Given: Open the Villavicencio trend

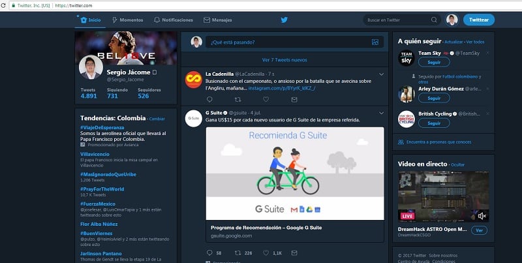Looking at the screenshot, I should click(x=95, y=154).
